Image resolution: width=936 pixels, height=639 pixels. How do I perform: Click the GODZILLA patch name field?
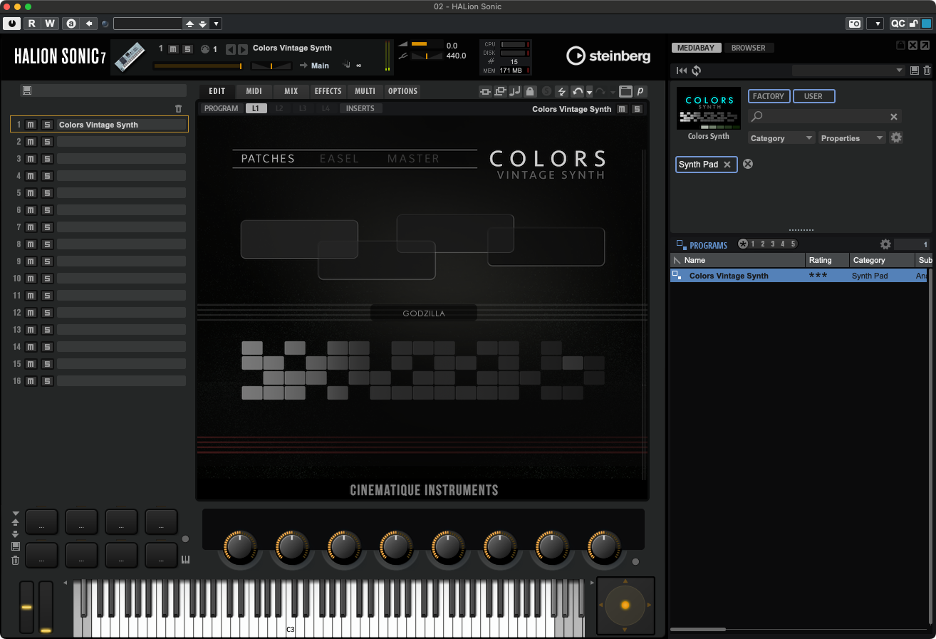tap(424, 313)
